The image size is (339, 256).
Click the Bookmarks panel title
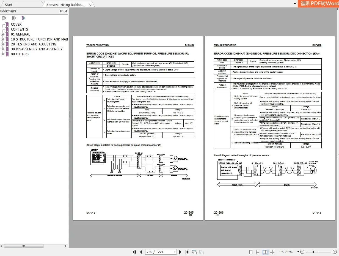(8, 11)
